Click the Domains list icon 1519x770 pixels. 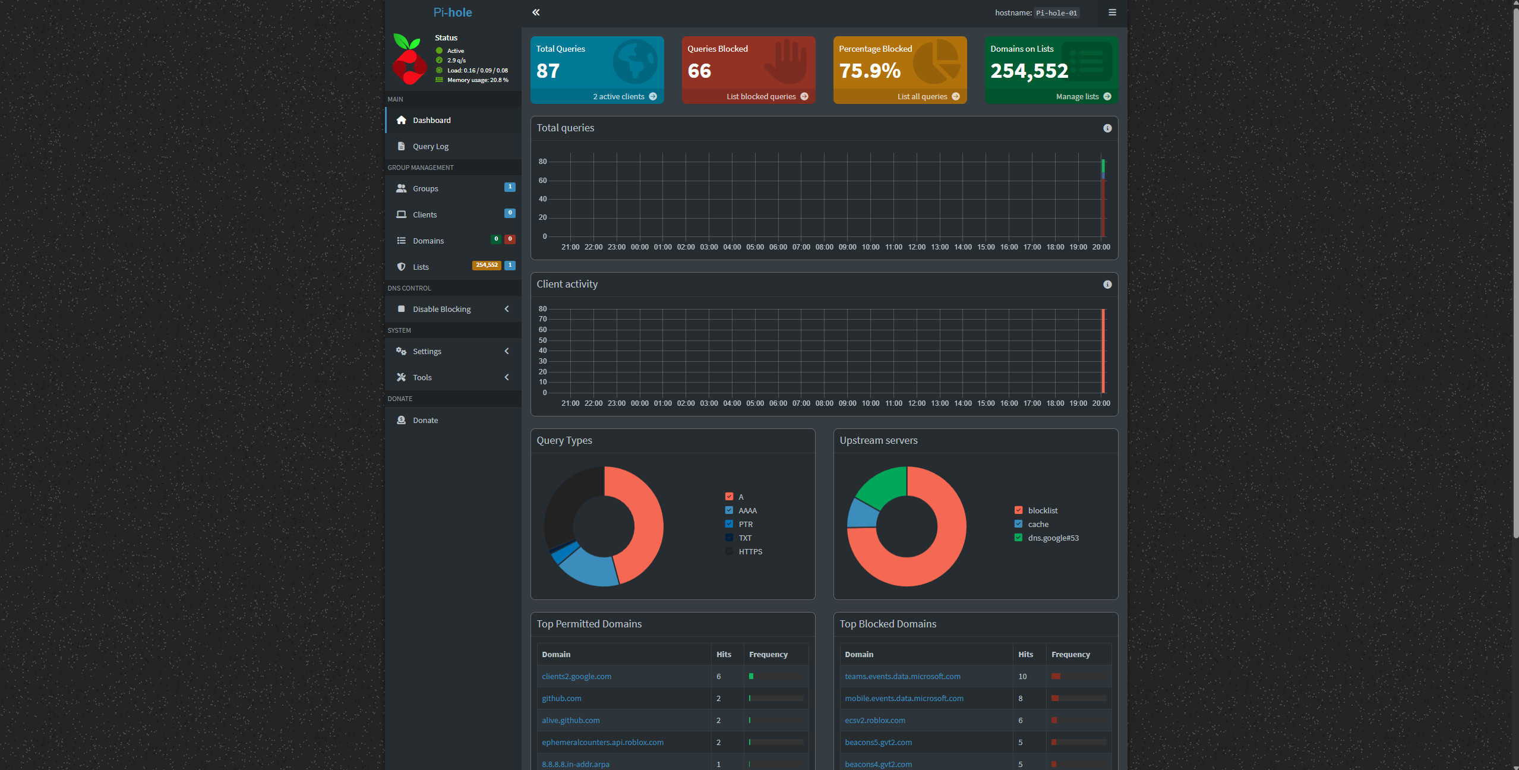(402, 241)
